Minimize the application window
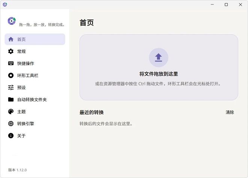 click(212, 4)
